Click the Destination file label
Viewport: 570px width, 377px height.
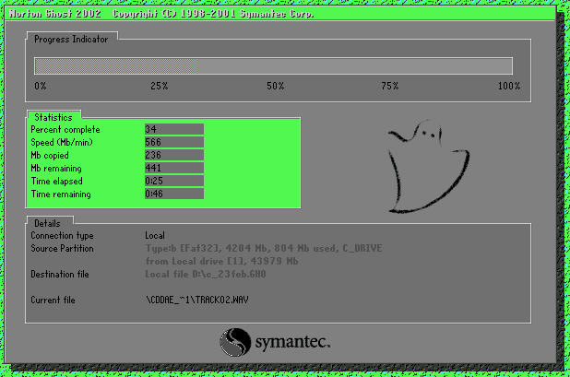[x=60, y=274]
